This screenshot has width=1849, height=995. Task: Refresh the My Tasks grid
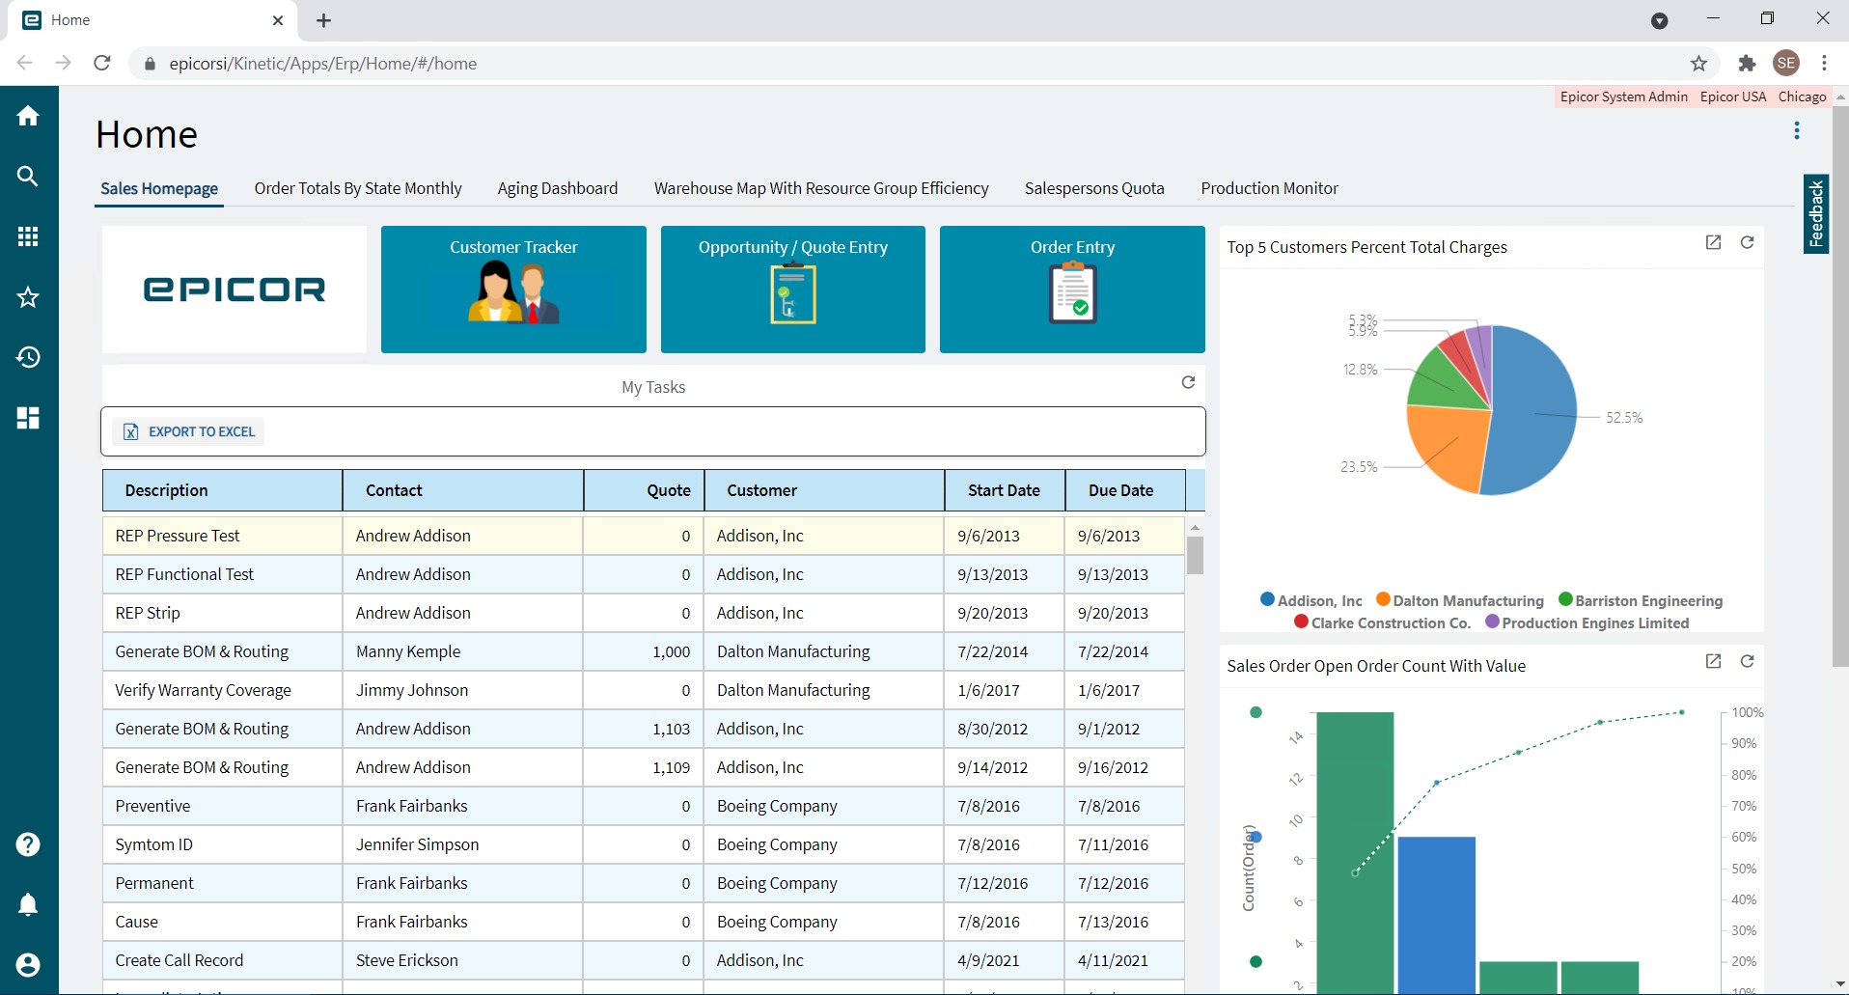(x=1188, y=383)
